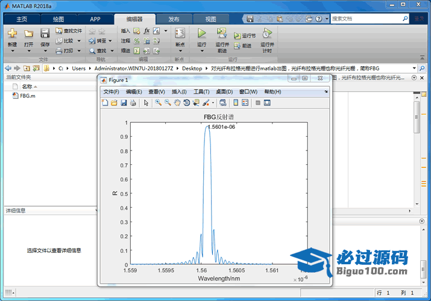The width and height of the screenshot is (431, 301).
Task: Activate the Data Cursor tool
Action: tap(197, 103)
